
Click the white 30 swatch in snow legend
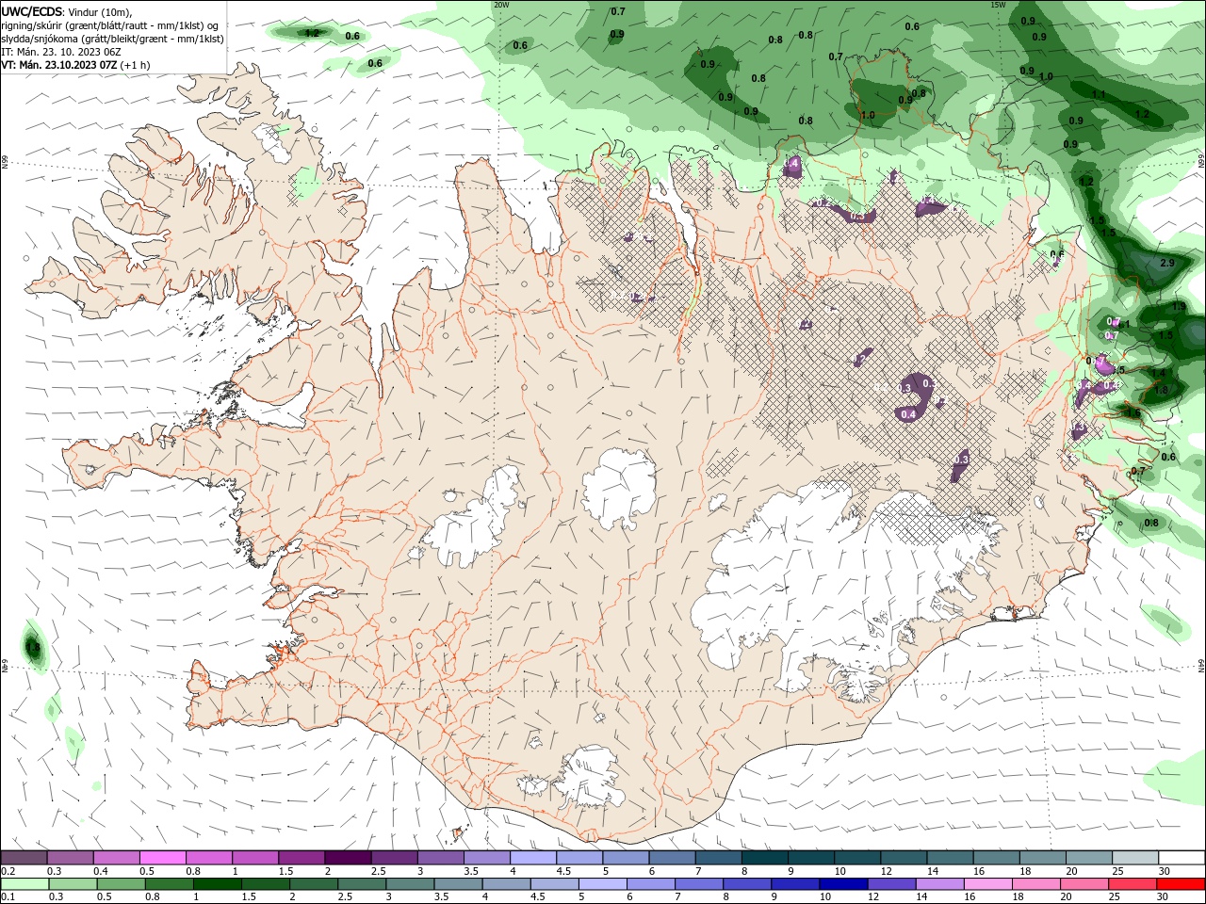[x=1182, y=858]
